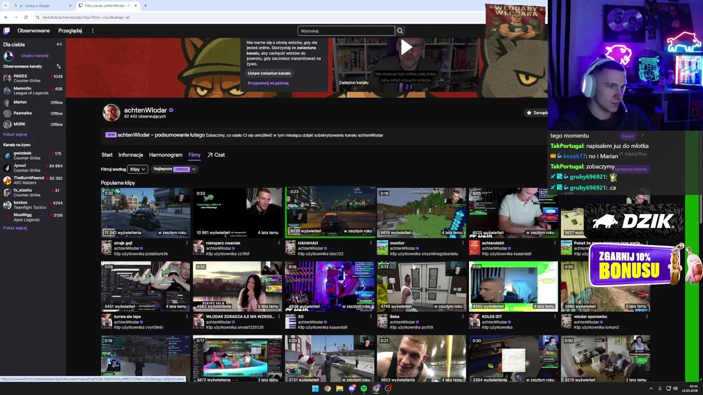Viewport: 703px width, 395px height.
Task: Click the achtenWlodar channel avatar
Action: click(x=111, y=112)
